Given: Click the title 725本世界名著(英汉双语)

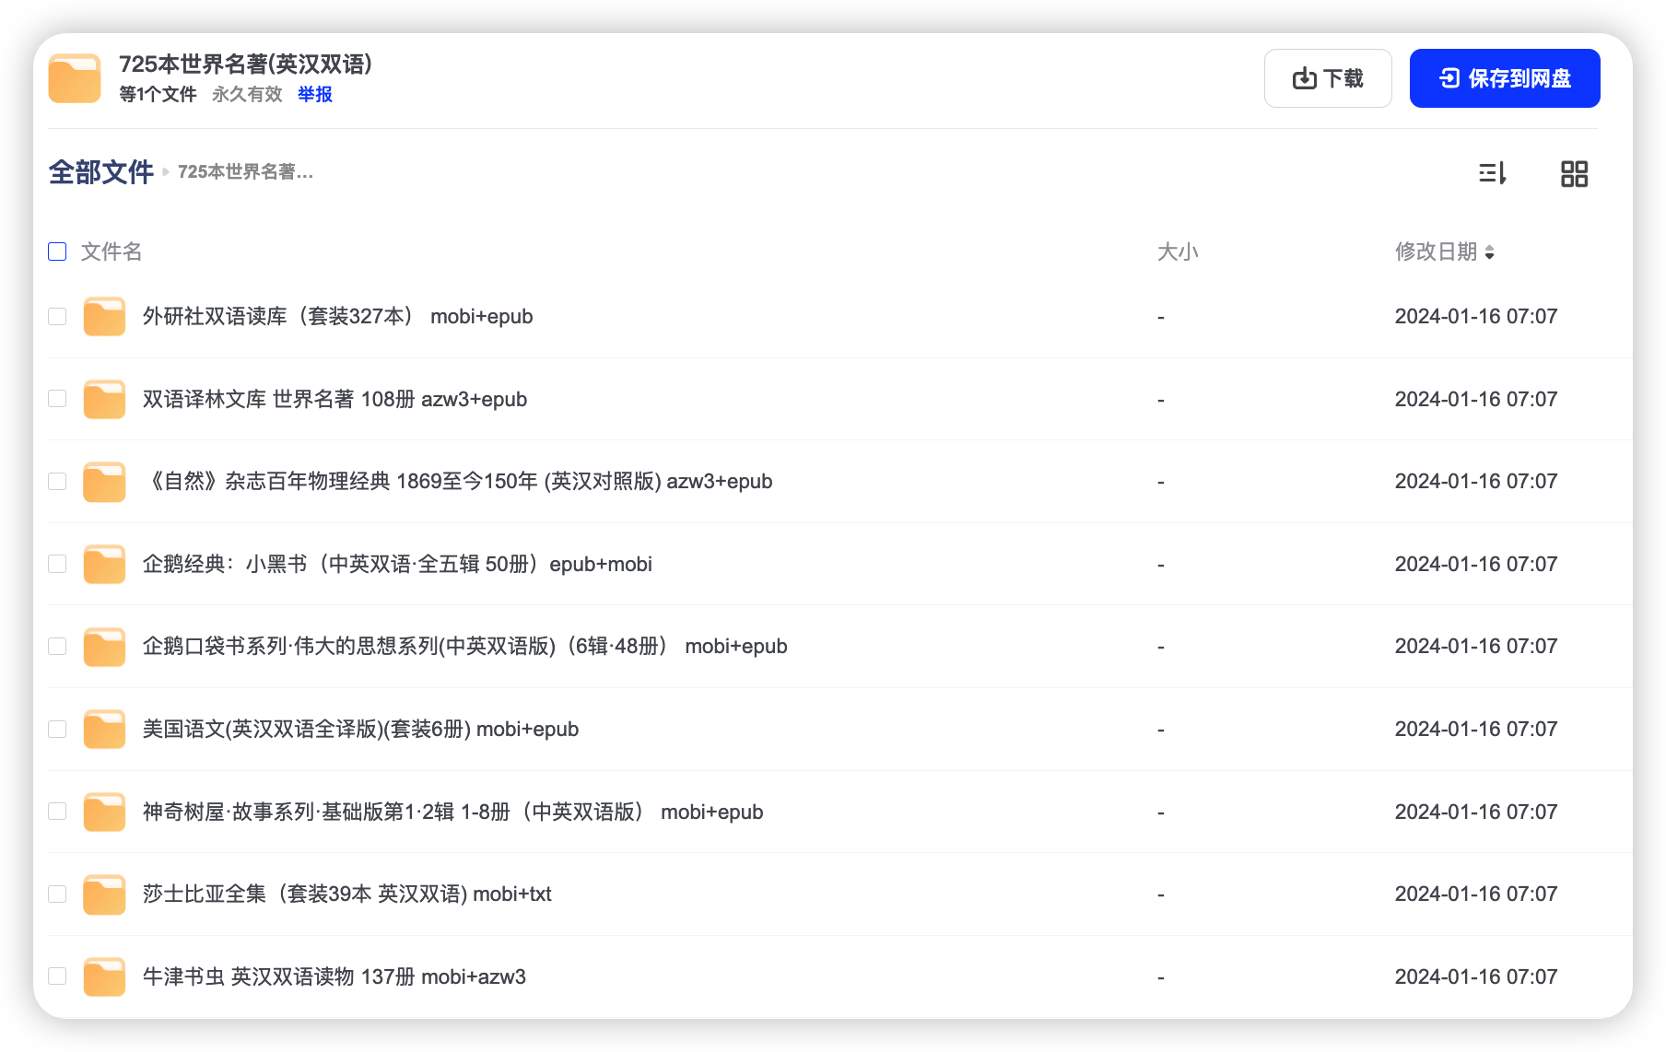Looking at the screenshot, I should [245, 64].
